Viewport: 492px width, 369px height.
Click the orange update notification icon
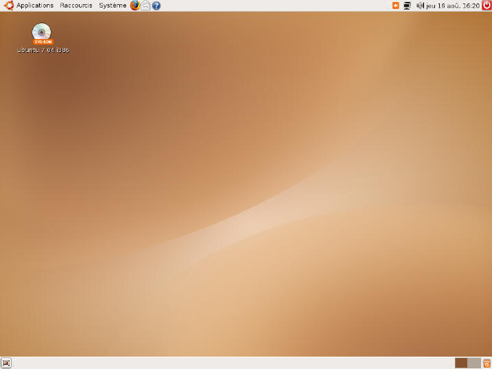[x=396, y=5]
